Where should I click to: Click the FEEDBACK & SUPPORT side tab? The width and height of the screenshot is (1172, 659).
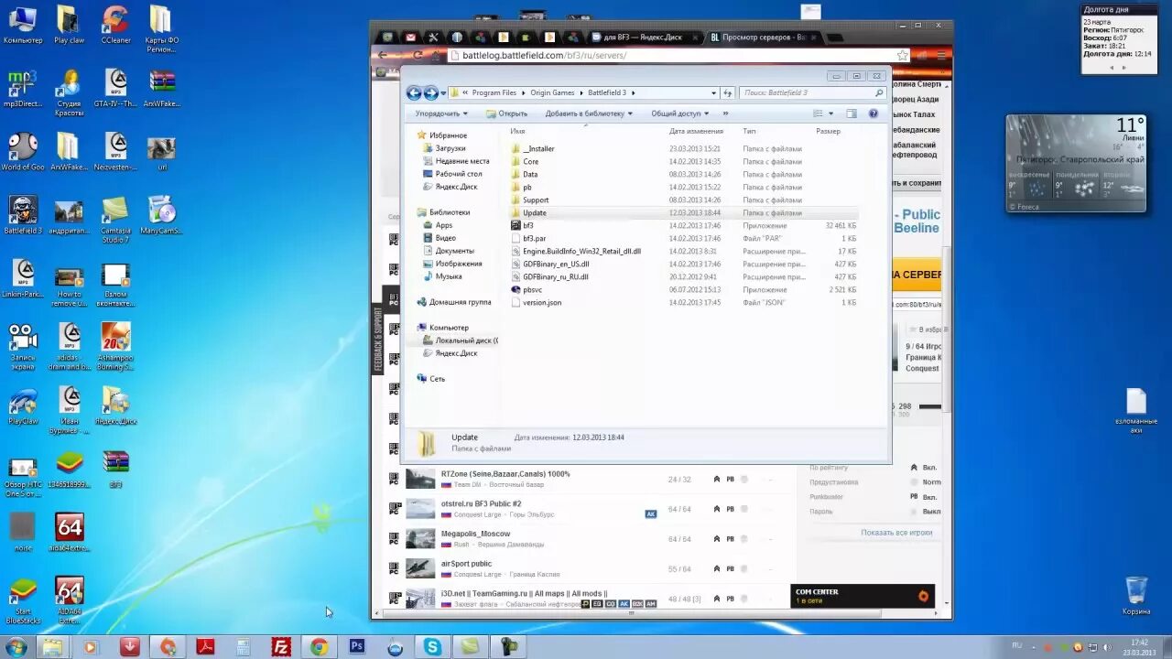click(377, 340)
